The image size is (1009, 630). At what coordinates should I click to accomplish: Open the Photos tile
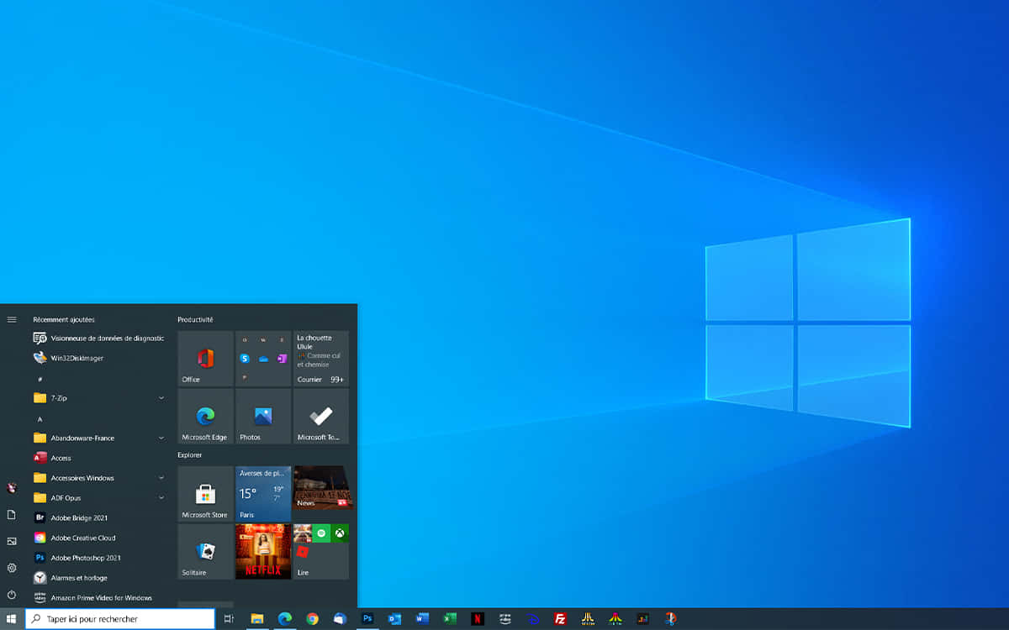263,416
